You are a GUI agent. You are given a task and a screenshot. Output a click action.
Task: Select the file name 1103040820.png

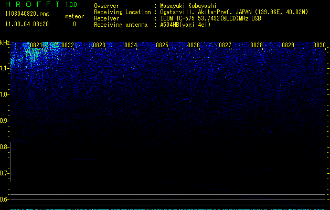click(27, 14)
